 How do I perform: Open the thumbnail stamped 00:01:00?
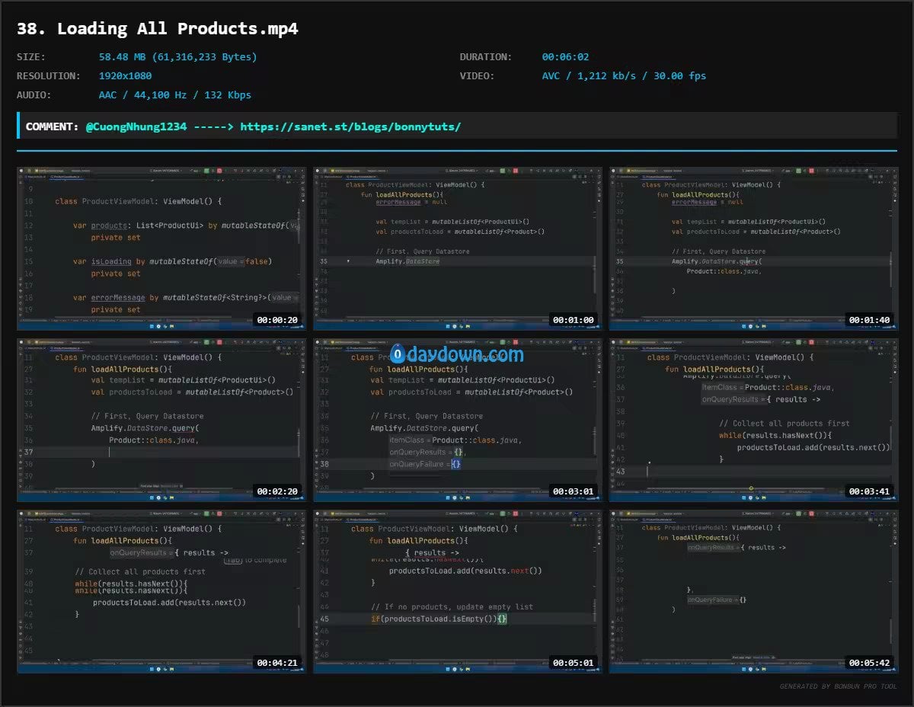(458, 248)
